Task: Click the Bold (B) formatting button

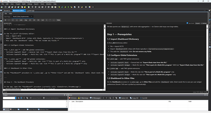Action: point(6,20)
